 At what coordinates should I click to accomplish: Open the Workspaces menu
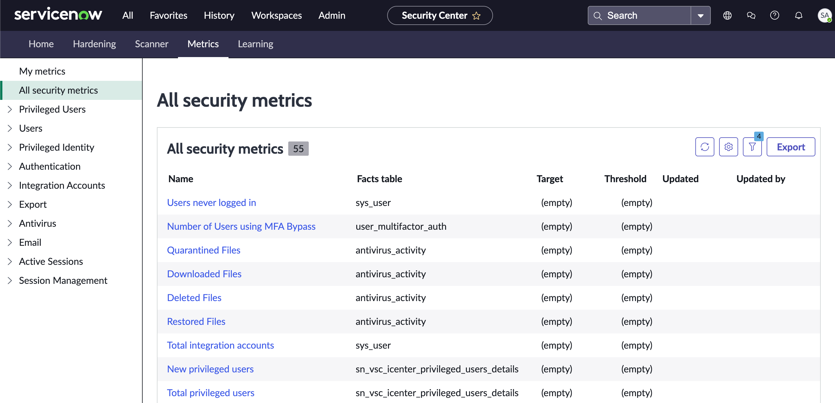pyautogui.click(x=276, y=15)
